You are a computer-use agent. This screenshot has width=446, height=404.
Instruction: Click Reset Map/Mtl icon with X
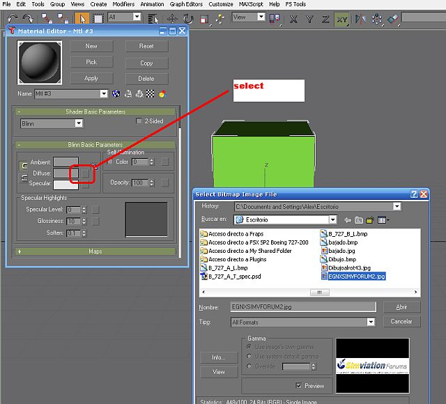pos(139,93)
